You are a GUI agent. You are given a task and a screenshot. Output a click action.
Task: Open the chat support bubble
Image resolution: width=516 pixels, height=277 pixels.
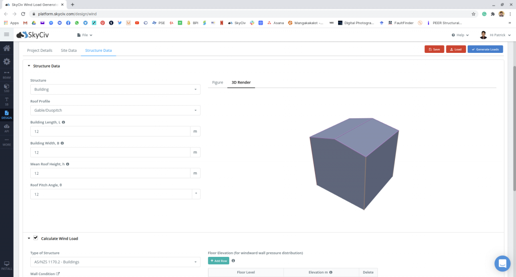click(502, 263)
